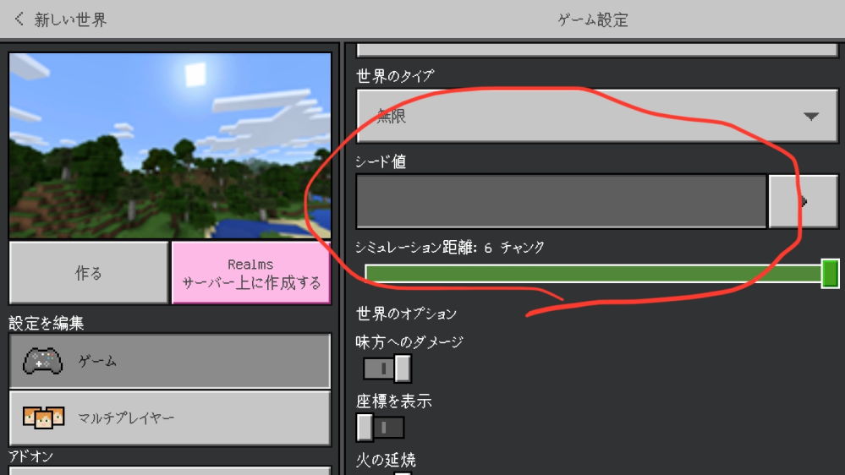This screenshot has height=475, width=845.
Task: Open the マルチプレイヤー settings tab
Action: coord(170,418)
